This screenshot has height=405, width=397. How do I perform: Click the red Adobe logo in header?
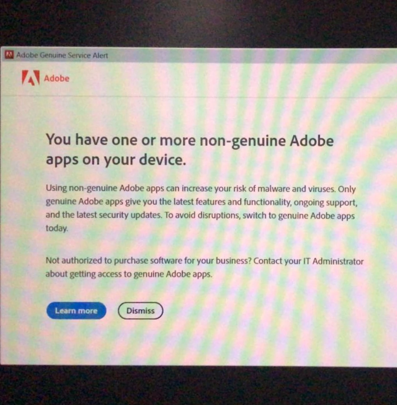(31, 78)
